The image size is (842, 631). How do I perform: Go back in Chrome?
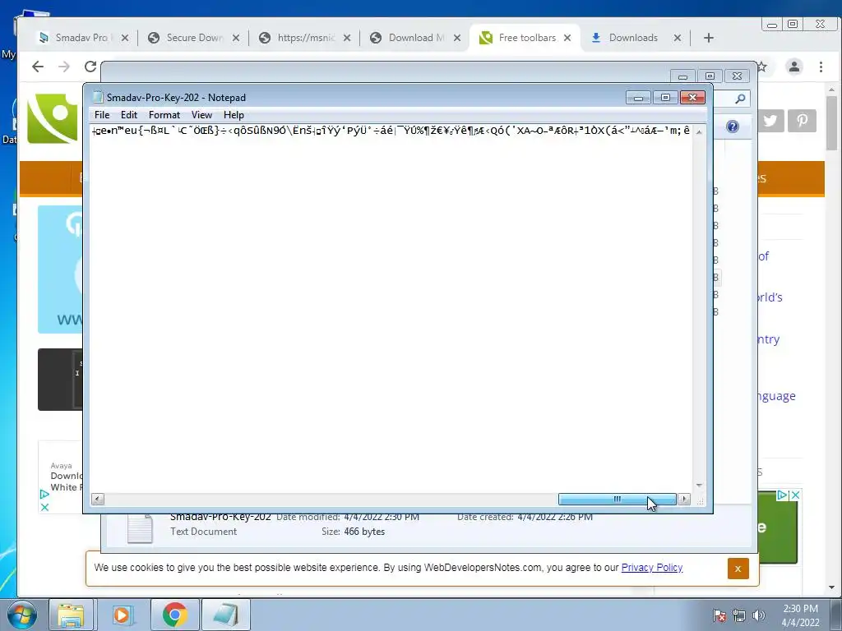(38, 67)
